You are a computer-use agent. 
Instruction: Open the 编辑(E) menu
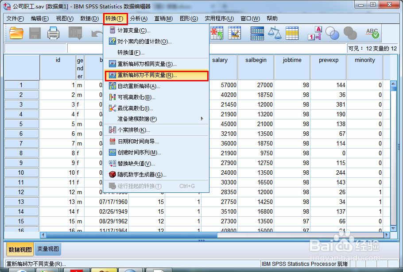pyautogui.click(x=39, y=19)
